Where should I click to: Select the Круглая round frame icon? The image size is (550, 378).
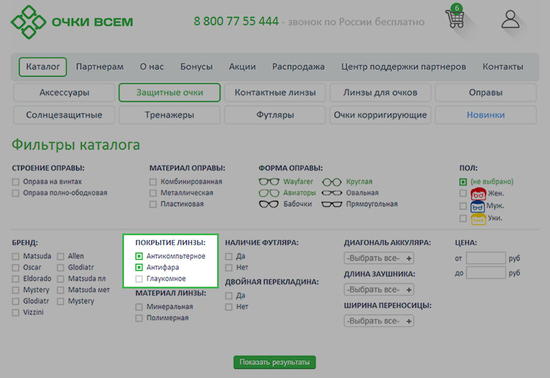pos(332,182)
